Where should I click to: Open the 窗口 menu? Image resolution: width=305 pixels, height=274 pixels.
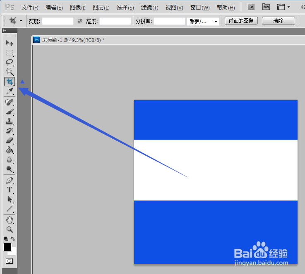[x=200, y=7]
